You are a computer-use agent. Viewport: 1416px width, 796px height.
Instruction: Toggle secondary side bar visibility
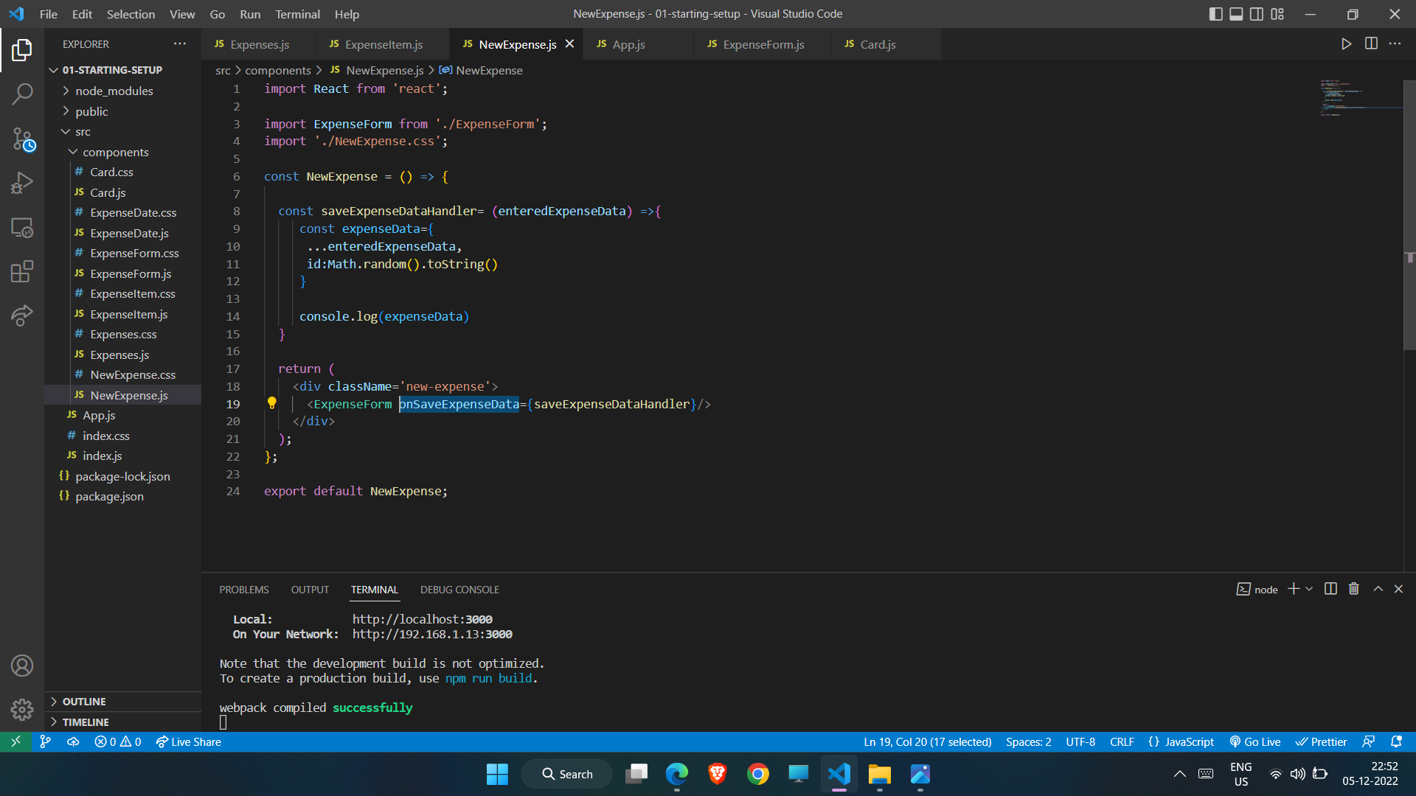[1257, 14]
